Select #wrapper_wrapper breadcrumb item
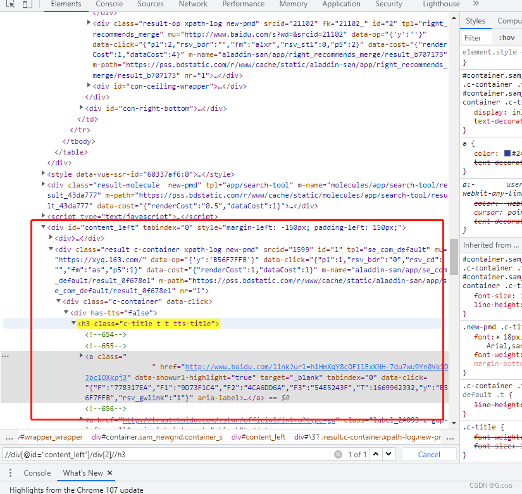 tap(51, 437)
